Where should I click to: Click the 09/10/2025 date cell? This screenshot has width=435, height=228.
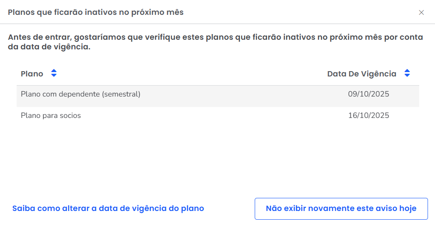pos(368,94)
